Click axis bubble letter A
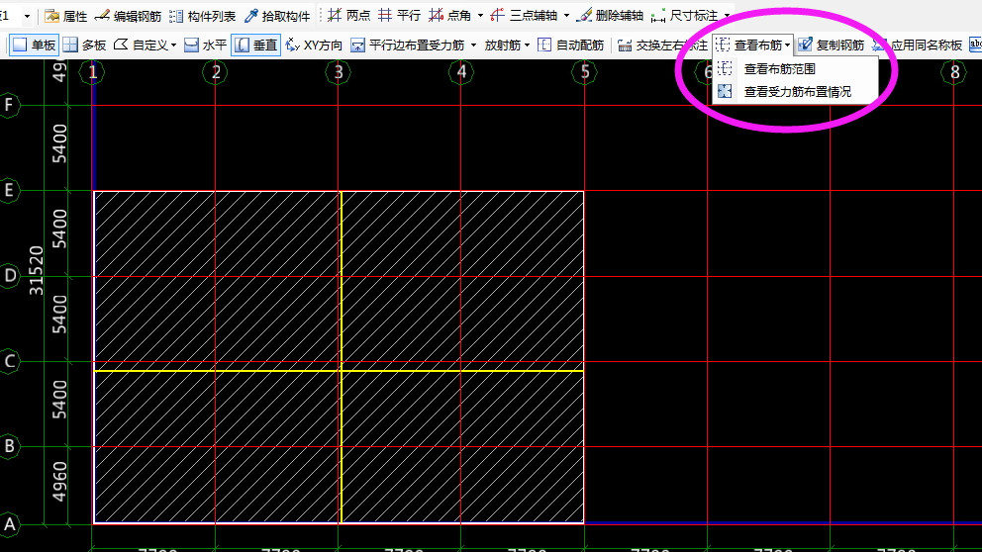982x552 pixels. [x=9, y=524]
